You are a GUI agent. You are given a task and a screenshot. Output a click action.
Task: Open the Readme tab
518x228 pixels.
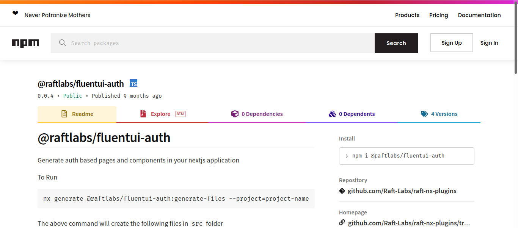point(77,114)
